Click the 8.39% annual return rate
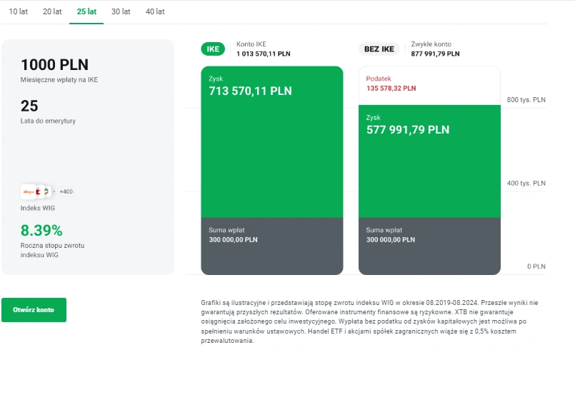This screenshot has height=395, width=575. (41, 231)
